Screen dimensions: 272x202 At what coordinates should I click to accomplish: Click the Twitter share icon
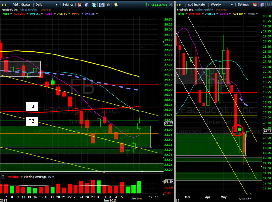coord(94,5)
